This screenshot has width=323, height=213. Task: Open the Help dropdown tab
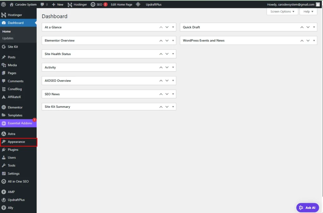[308, 11]
